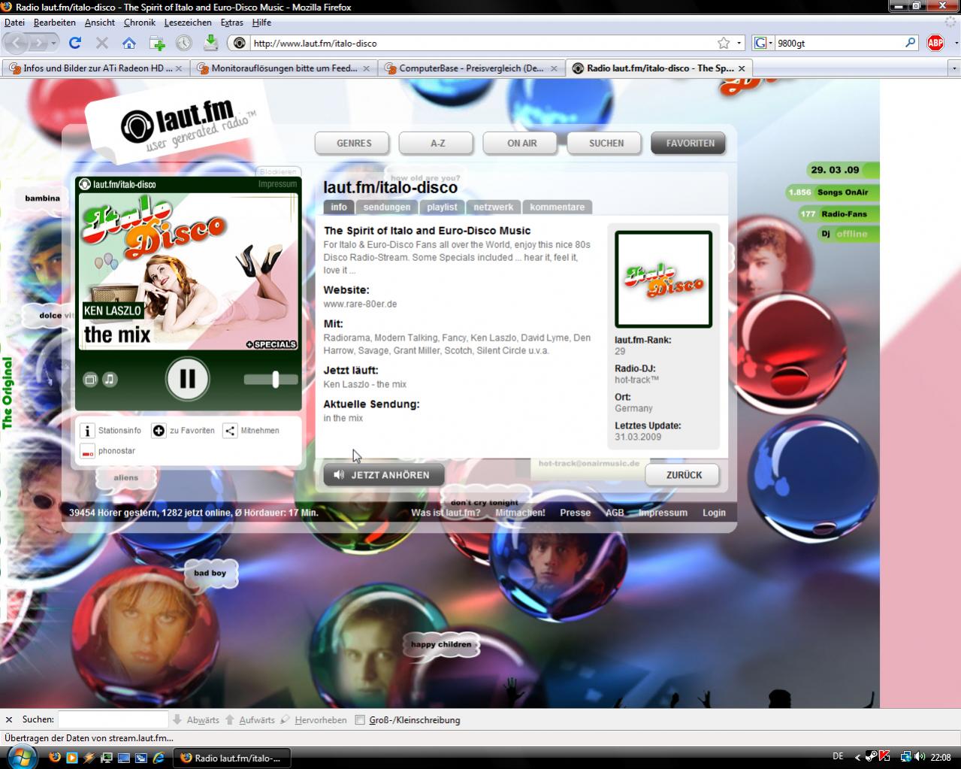This screenshot has width=961, height=769.
Task: Click the SUCHEN navigation button
Action: tap(606, 143)
